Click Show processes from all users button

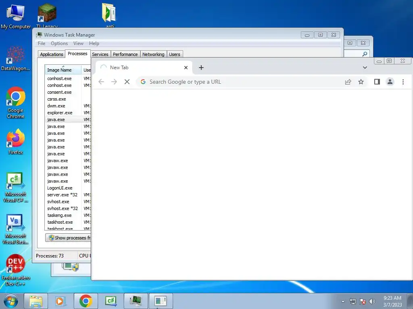tap(68, 238)
